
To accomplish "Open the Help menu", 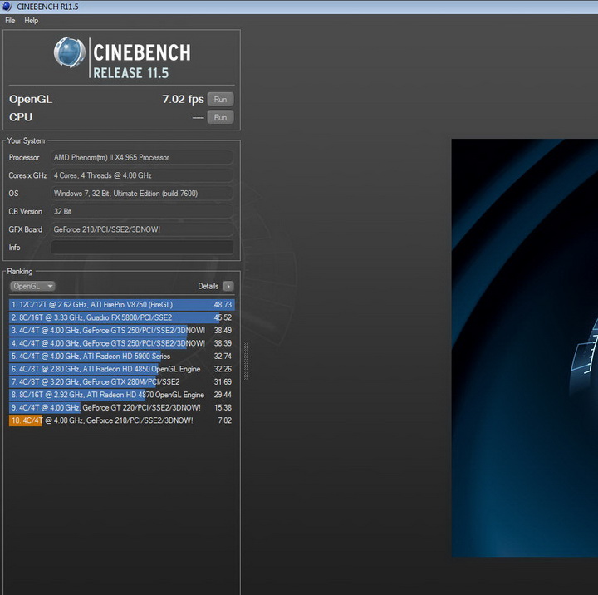I will click(x=32, y=21).
